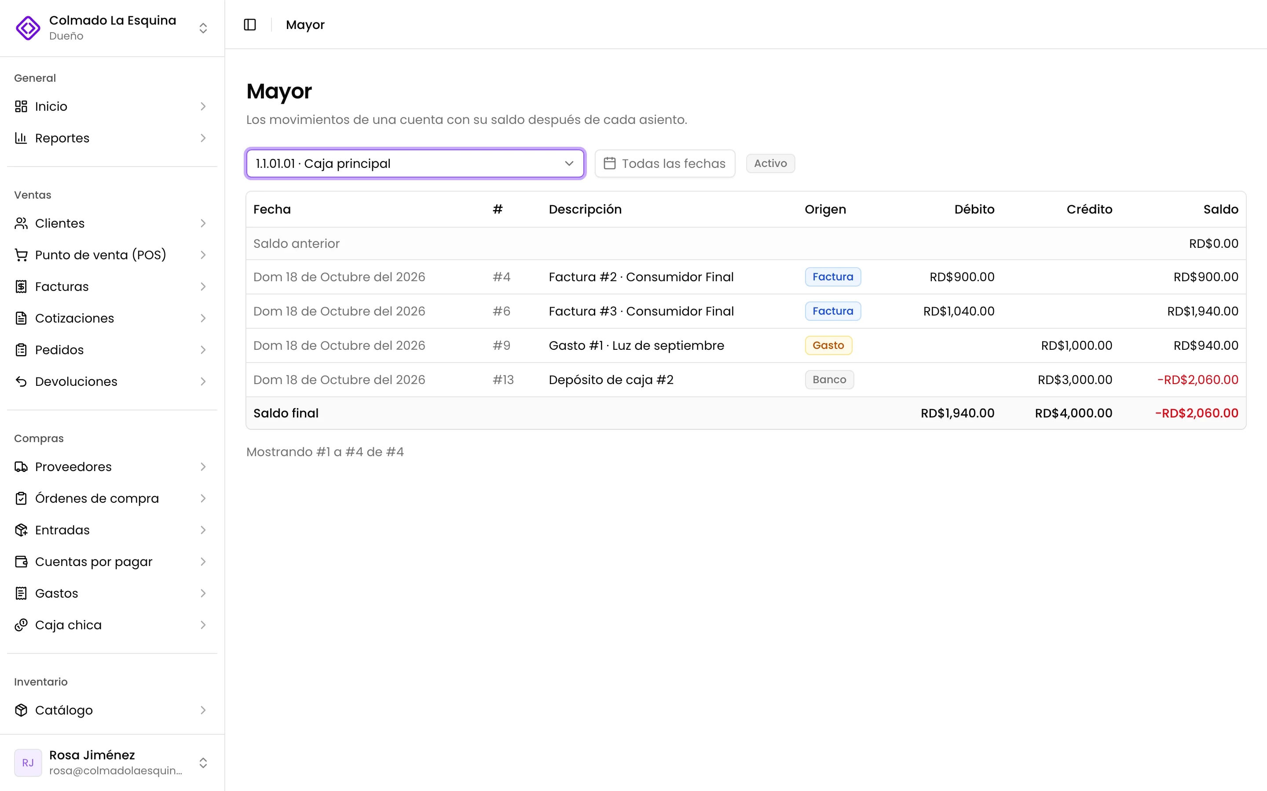1267x791 pixels.
Task: Click entry number #9
Action: coord(502,345)
